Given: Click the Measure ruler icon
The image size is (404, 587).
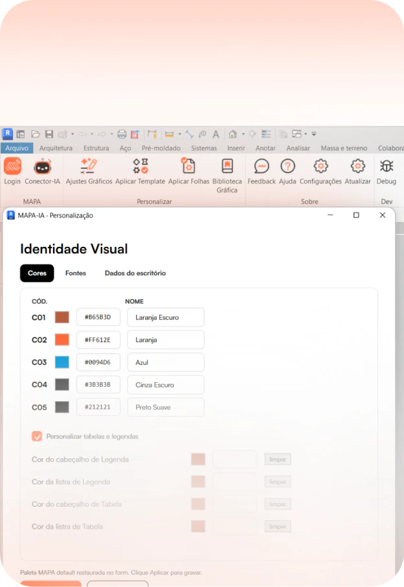Looking at the screenshot, I should 169,134.
